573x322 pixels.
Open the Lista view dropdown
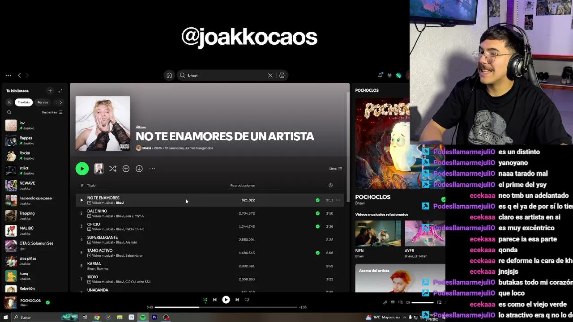(336, 169)
